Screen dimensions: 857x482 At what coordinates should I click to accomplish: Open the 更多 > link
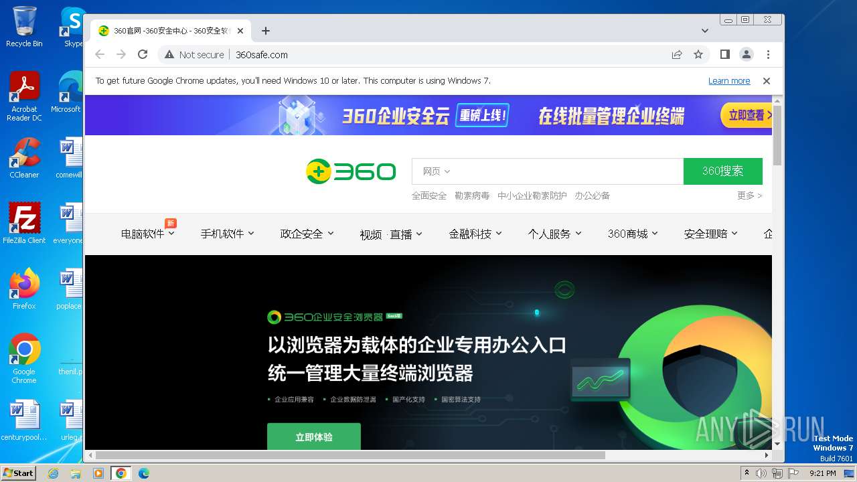(x=749, y=195)
